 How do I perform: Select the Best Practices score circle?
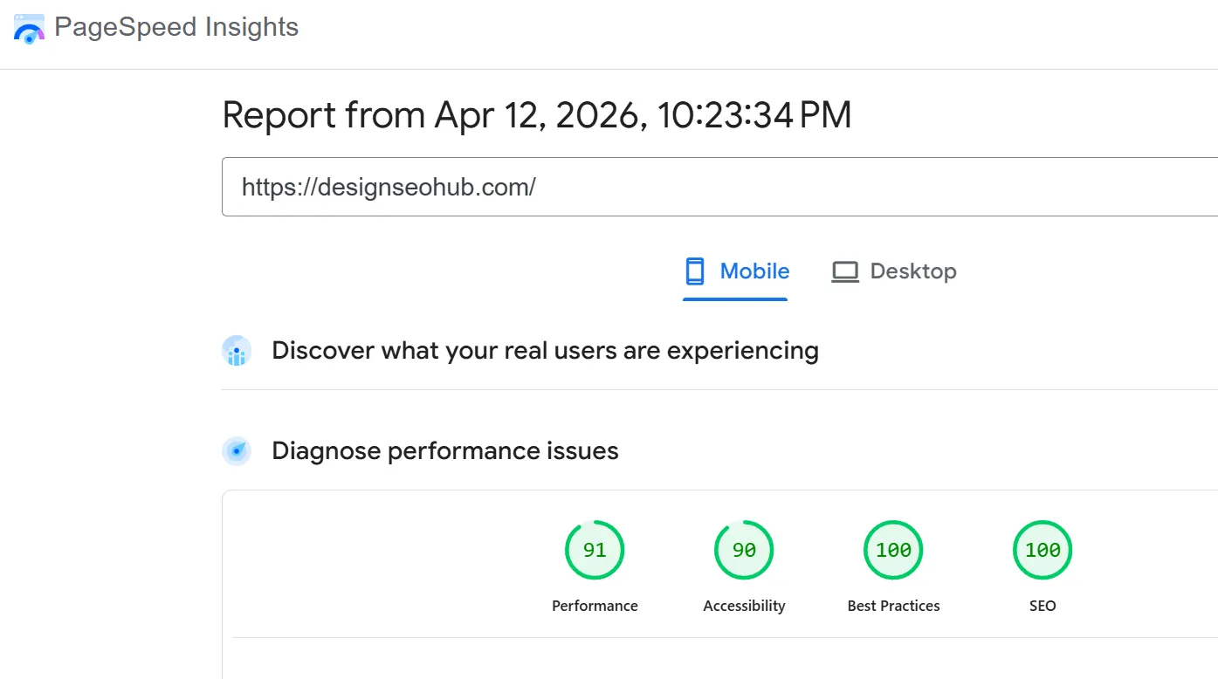[x=893, y=550]
